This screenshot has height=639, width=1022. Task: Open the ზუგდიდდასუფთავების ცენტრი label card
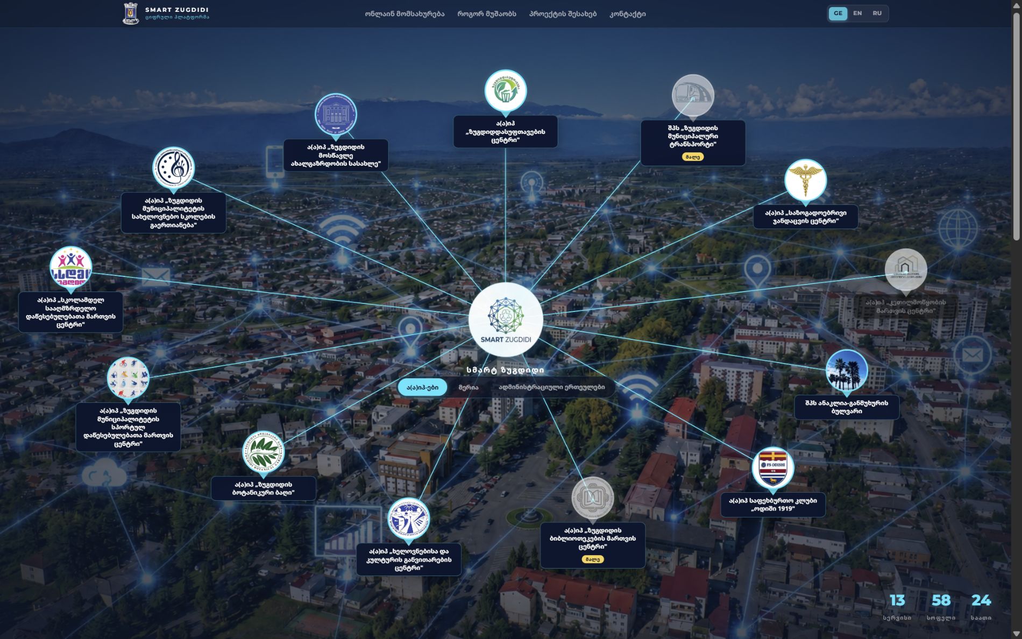point(506,132)
